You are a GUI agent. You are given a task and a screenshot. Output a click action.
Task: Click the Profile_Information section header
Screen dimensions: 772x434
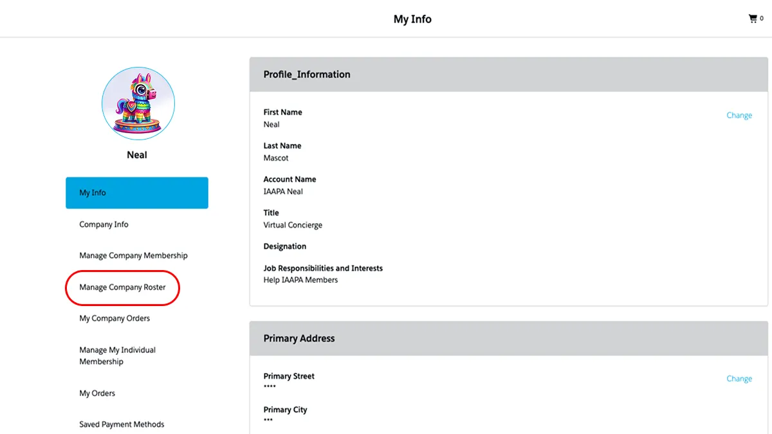tap(307, 75)
